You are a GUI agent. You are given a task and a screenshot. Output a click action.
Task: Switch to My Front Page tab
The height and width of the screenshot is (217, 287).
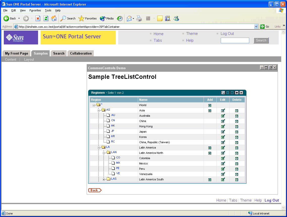16,53
